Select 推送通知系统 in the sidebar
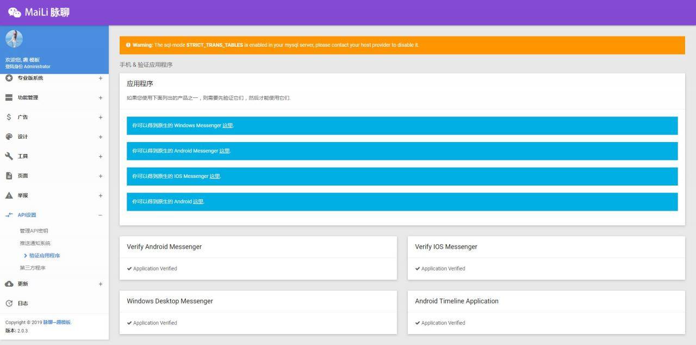Viewport: 696px width, 345px height. click(x=35, y=243)
